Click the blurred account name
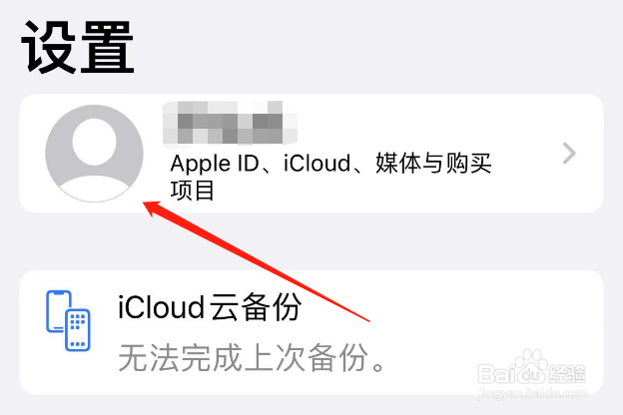 pyautogui.click(x=230, y=123)
